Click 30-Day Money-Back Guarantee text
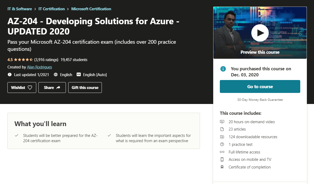 pos(260,100)
